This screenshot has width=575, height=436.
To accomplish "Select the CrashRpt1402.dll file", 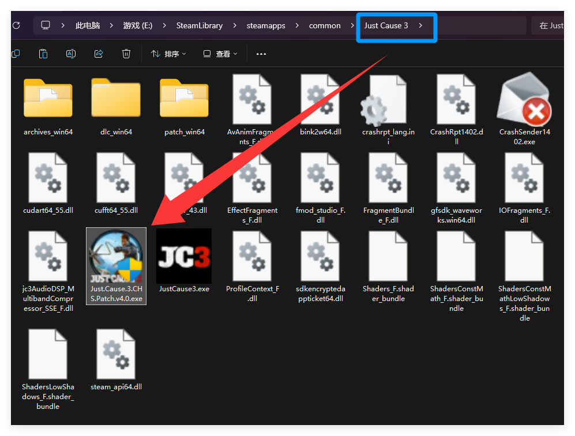I will point(457,110).
